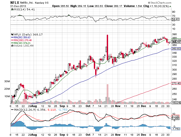
Task: Select the black MACD legend line
Action: (12, 110)
